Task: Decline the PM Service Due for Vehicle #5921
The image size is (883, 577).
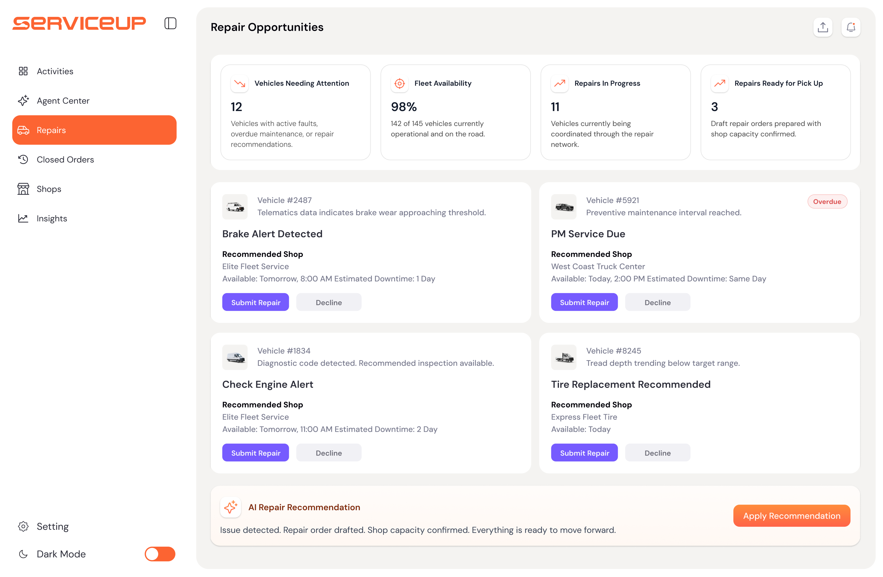Action: [657, 302]
